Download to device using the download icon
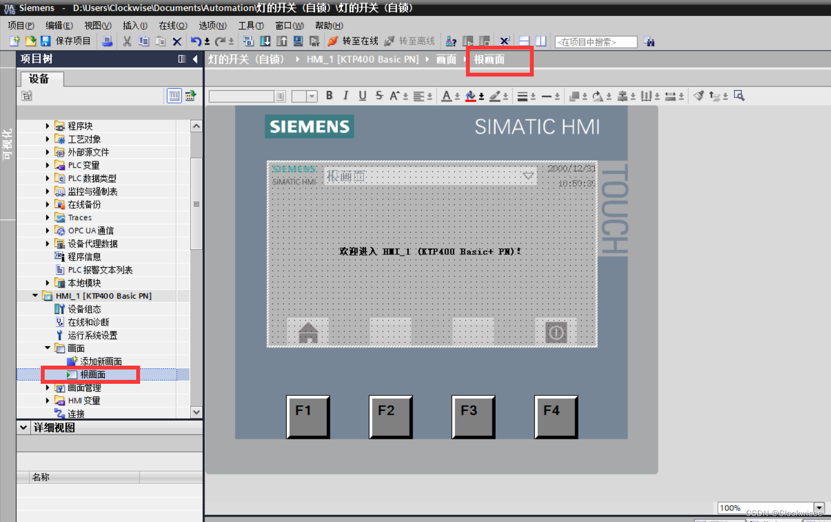The height and width of the screenshot is (522, 831). 265,41
